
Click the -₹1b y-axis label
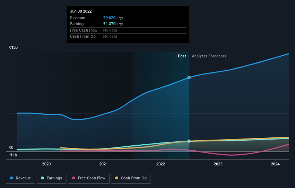point(13,155)
